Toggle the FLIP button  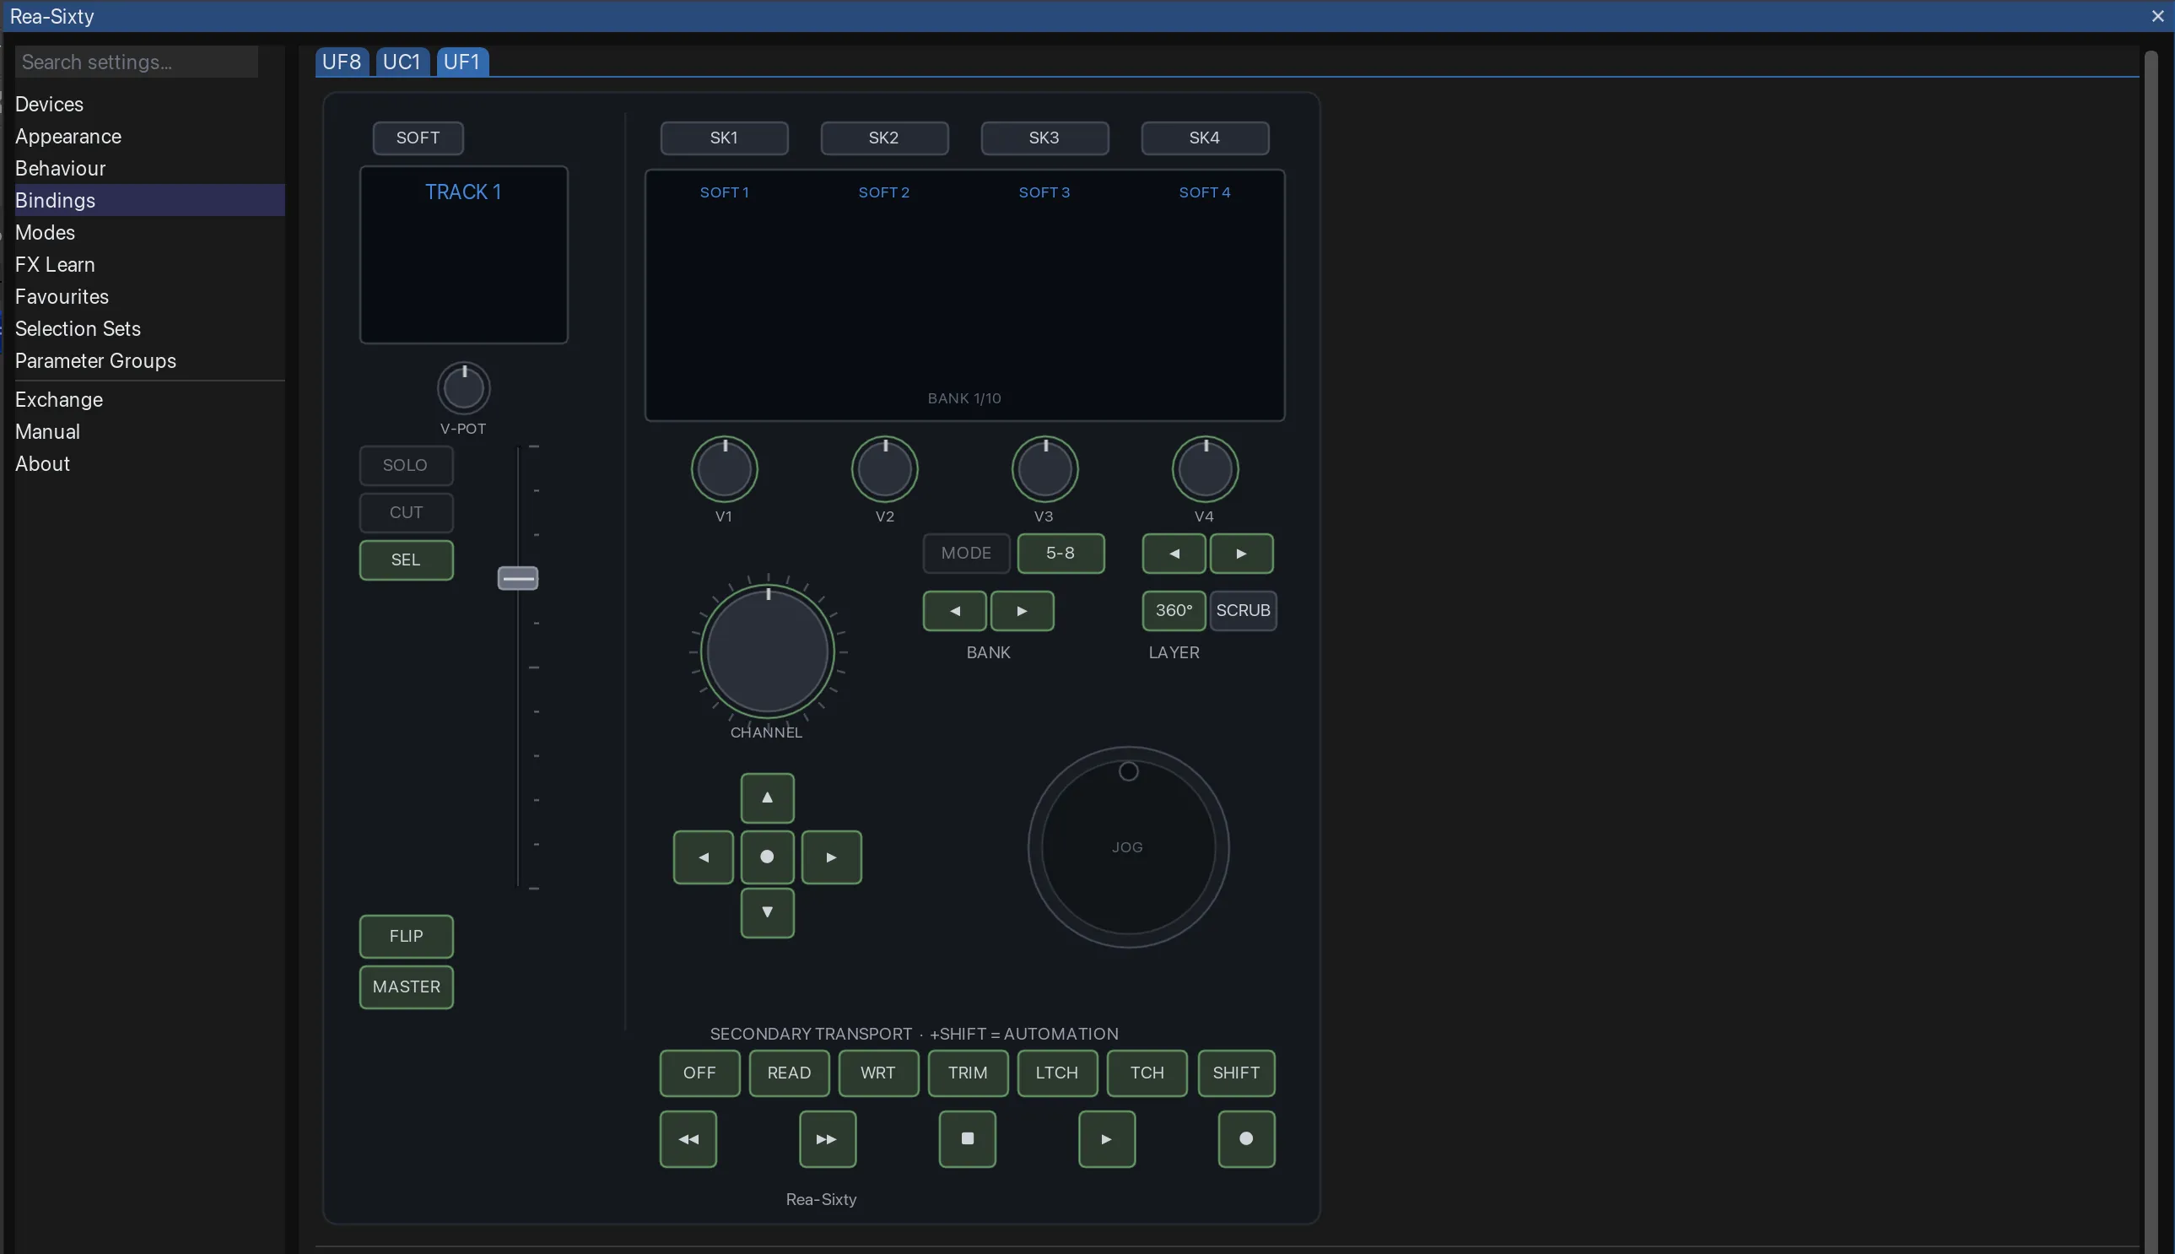407,936
